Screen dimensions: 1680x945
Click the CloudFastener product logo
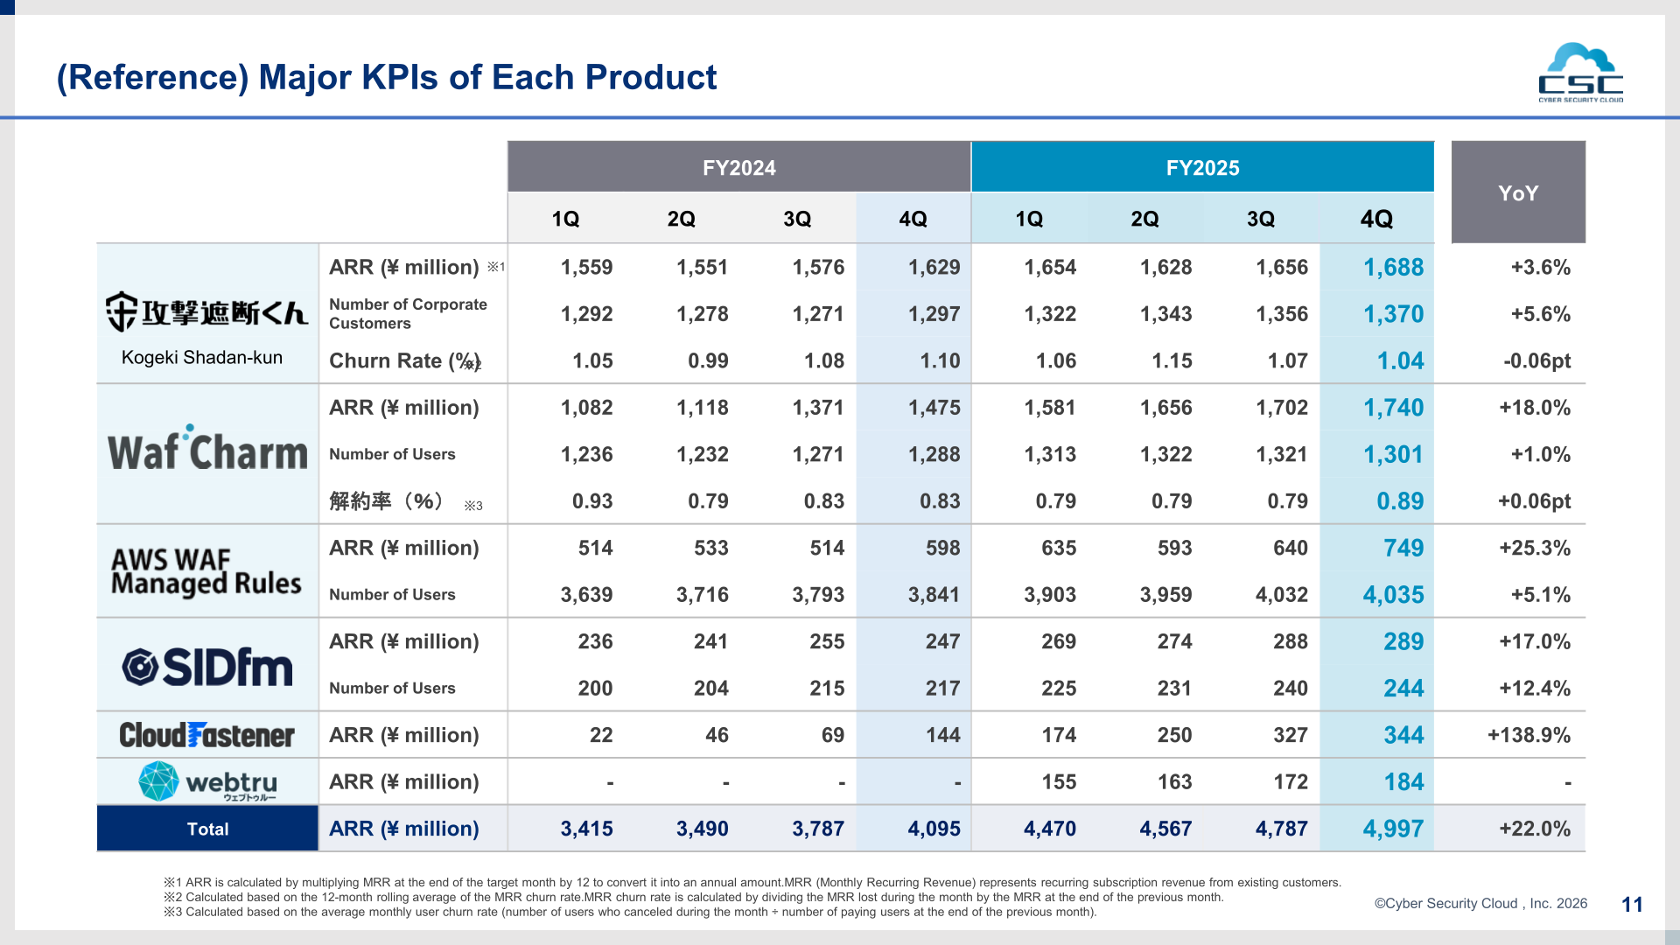click(207, 735)
